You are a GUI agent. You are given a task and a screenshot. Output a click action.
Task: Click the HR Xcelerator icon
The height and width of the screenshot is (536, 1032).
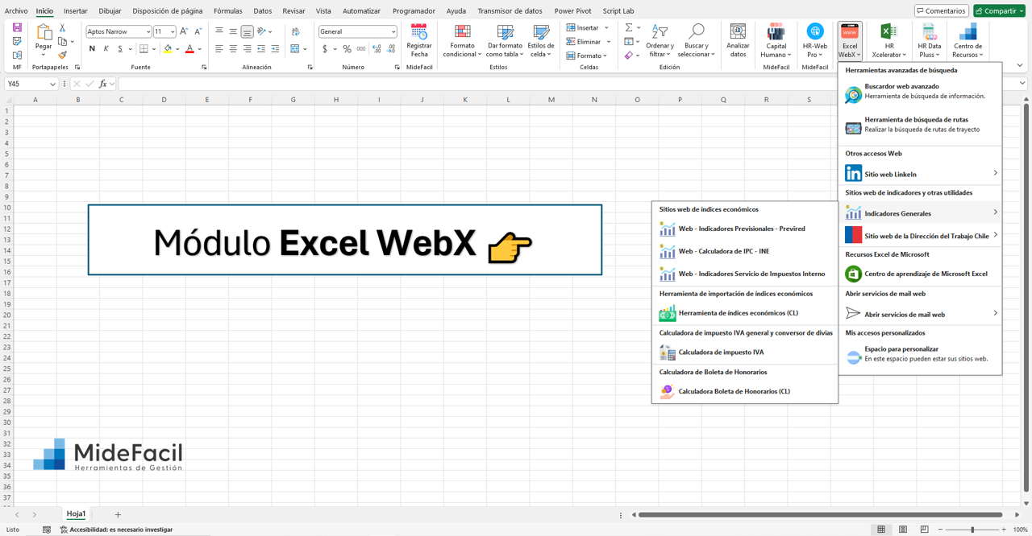tap(888, 32)
